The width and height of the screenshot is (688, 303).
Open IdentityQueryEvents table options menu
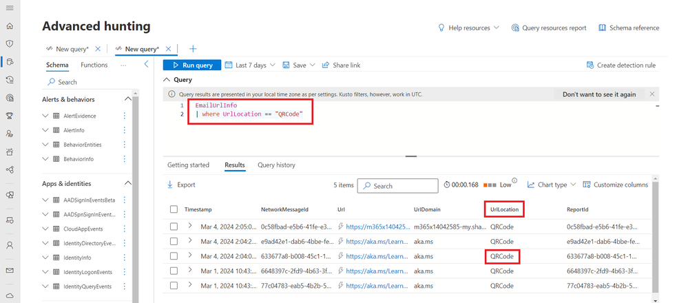(x=124, y=286)
